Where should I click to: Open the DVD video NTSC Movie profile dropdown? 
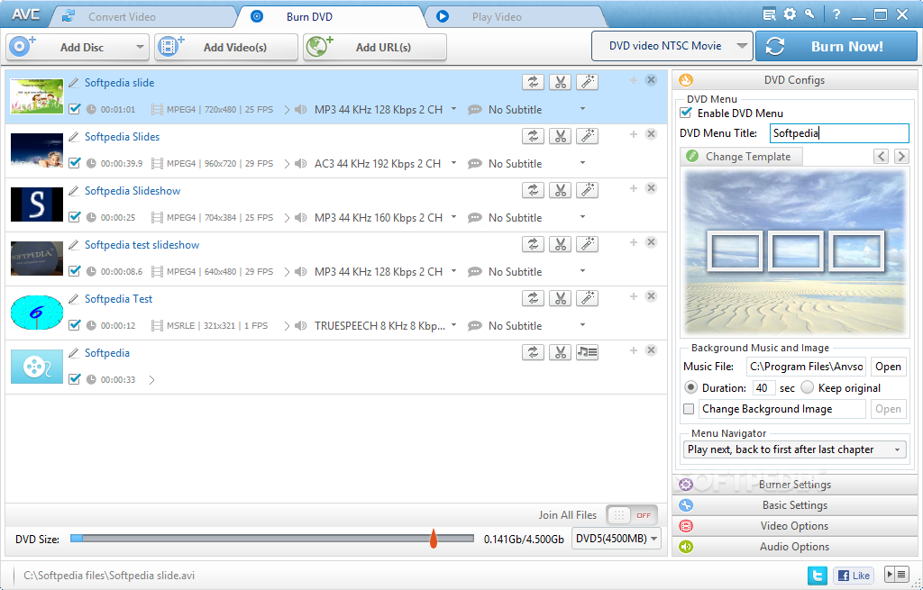click(x=672, y=46)
